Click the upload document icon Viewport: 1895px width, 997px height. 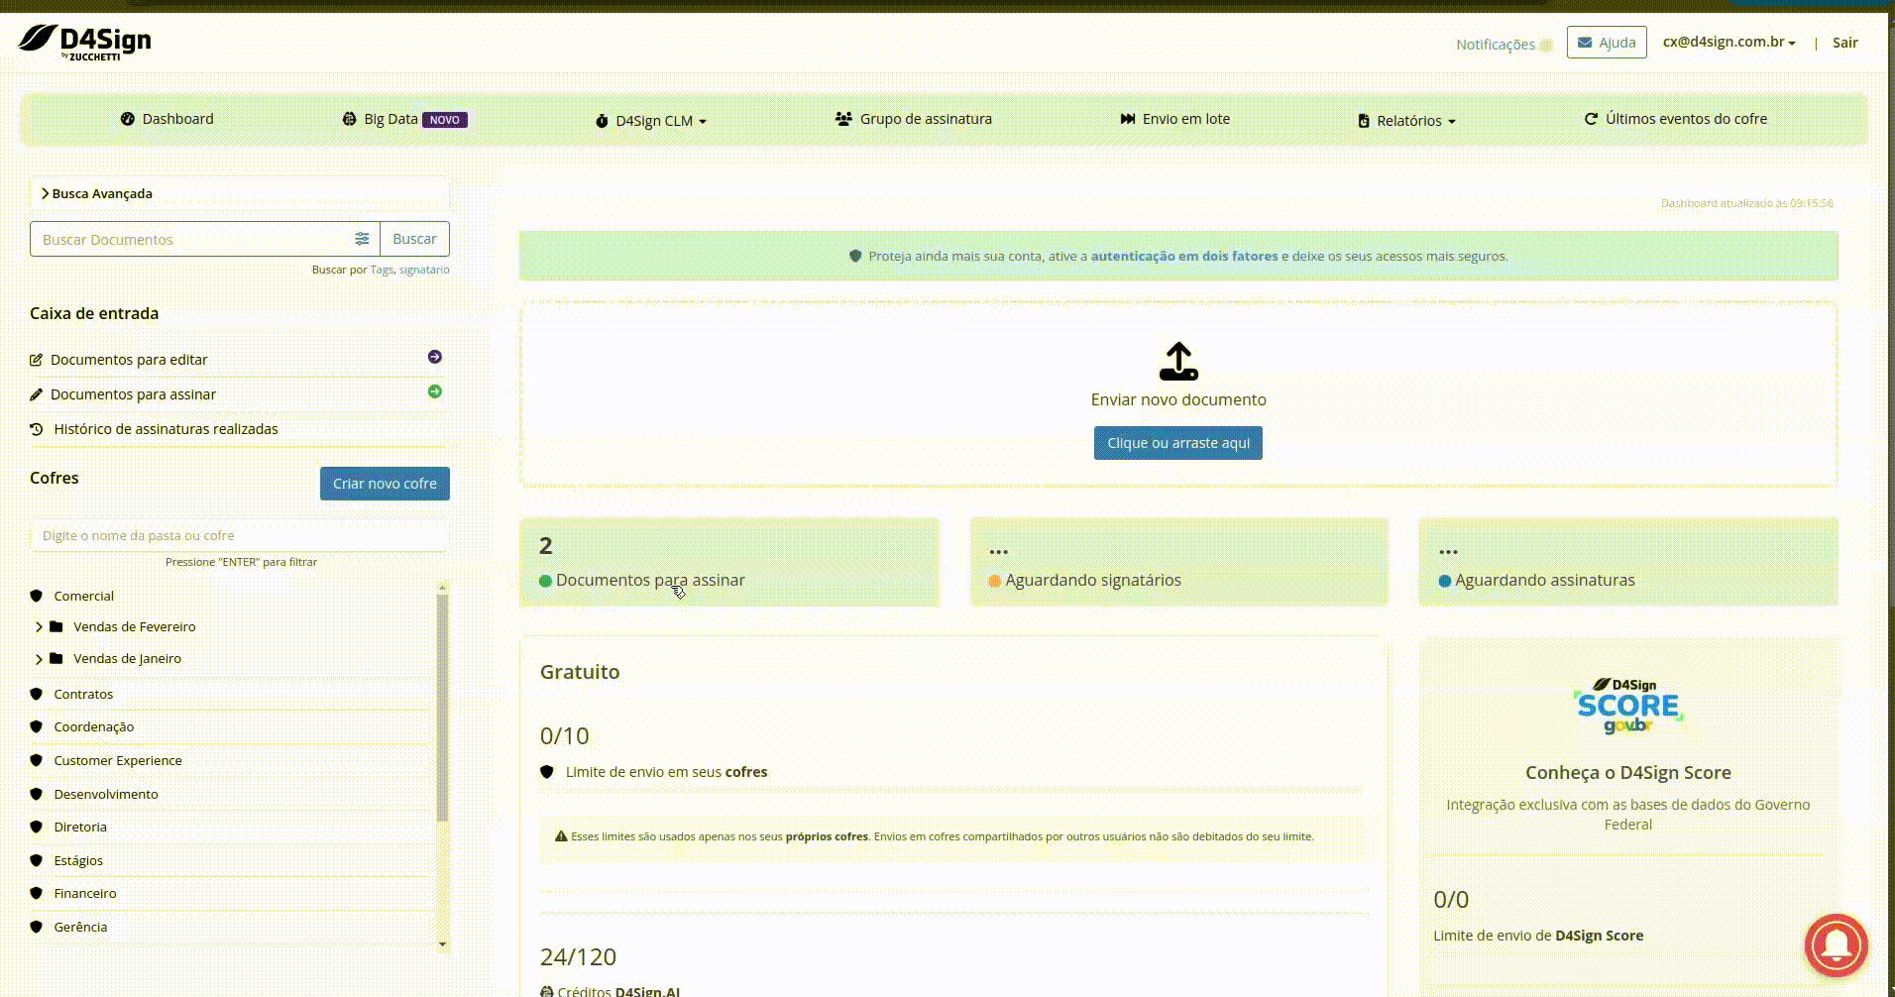[1178, 362]
